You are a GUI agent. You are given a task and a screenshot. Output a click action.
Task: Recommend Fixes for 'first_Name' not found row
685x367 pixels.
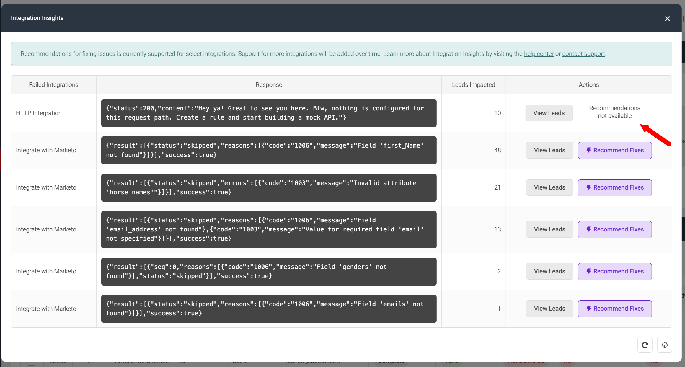[x=615, y=150]
